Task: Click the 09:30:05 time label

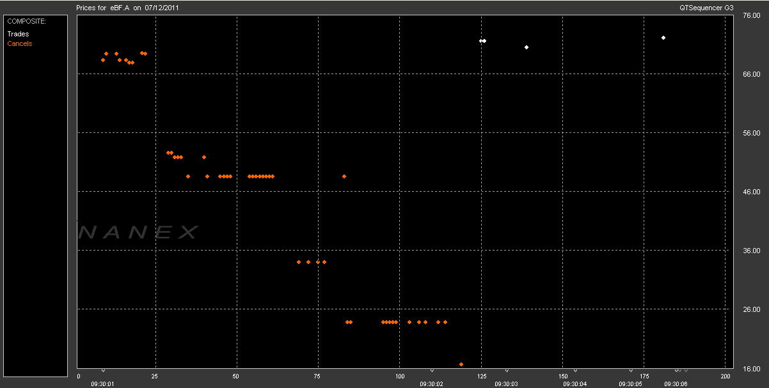Action: tap(630, 384)
